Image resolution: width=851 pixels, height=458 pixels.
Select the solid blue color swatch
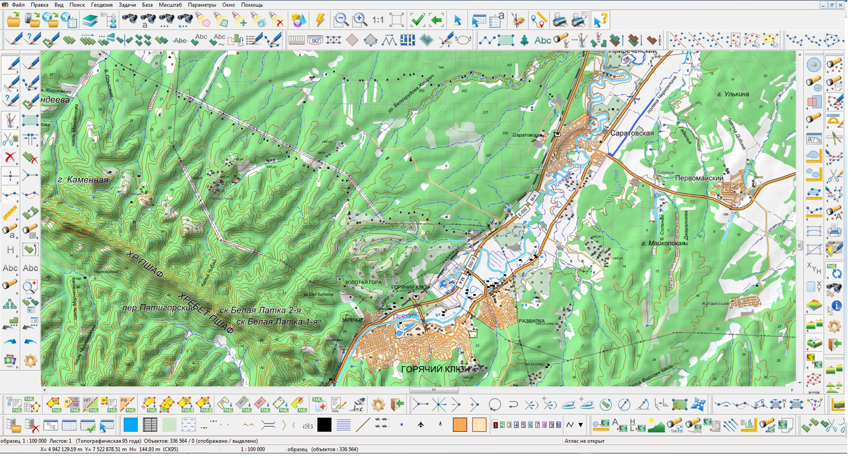coord(131,425)
